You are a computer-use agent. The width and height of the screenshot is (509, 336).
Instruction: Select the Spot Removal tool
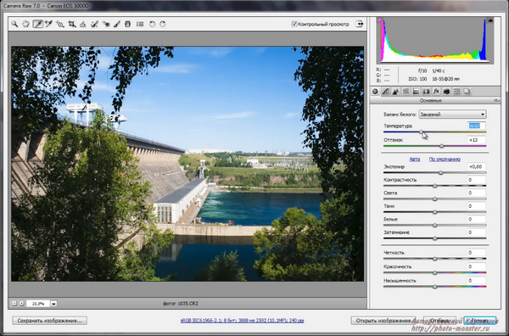(x=94, y=24)
